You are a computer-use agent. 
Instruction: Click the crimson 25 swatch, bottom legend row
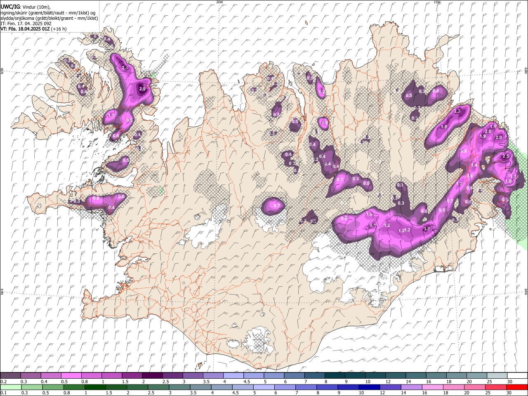[x=495, y=387]
